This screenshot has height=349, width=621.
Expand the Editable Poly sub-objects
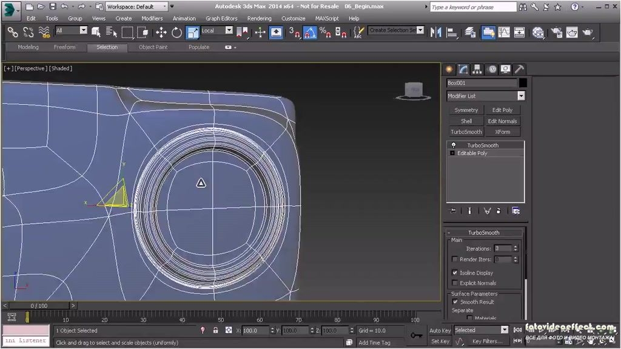452,153
